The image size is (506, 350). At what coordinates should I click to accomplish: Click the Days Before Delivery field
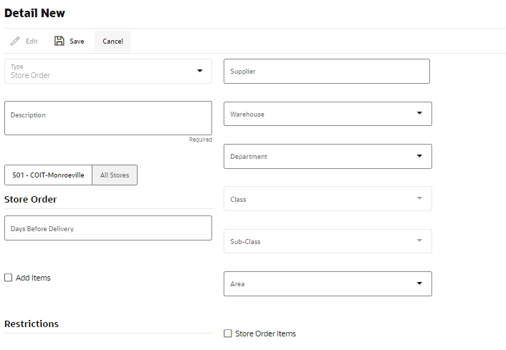click(x=108, y=228)
